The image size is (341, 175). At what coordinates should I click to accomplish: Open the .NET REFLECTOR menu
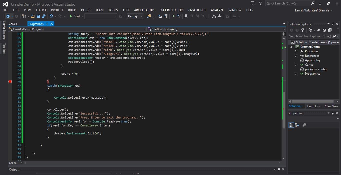(x=171, y=10)
